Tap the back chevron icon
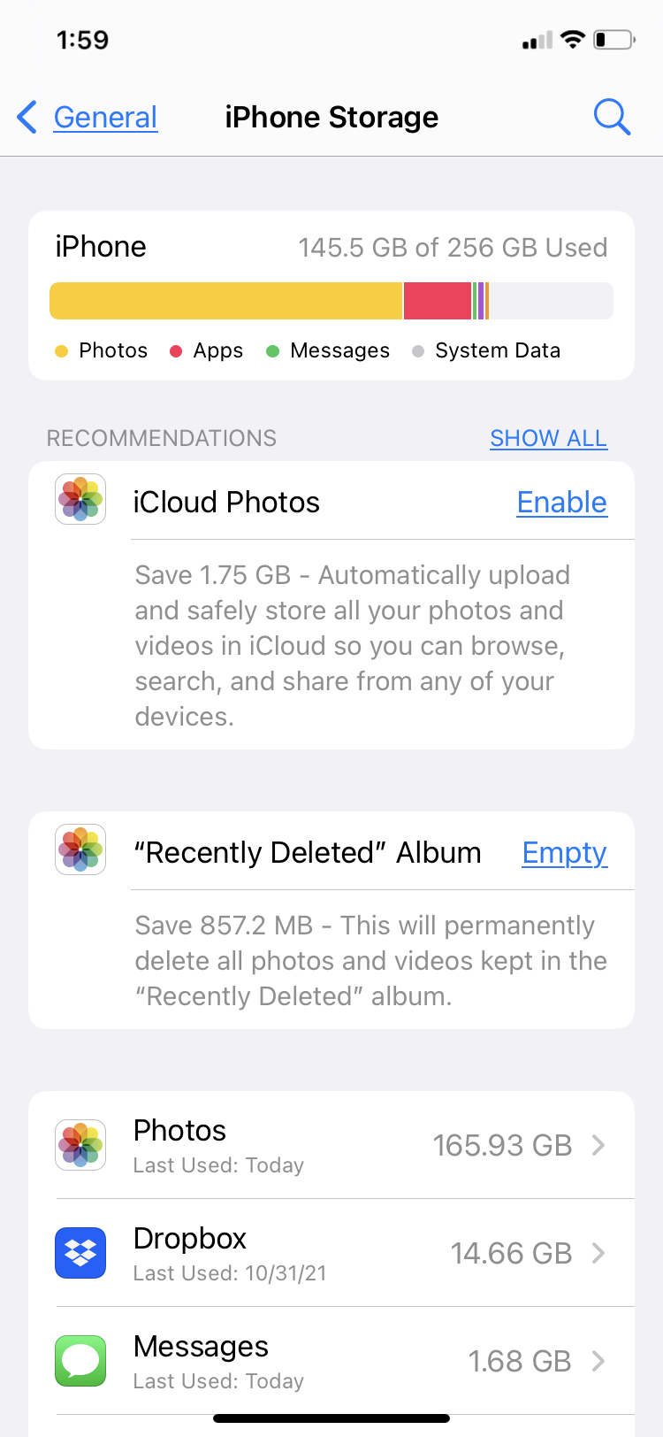The width and height of the screenshot is (663, 1437). pyautogui.click(x=27, y=117)
